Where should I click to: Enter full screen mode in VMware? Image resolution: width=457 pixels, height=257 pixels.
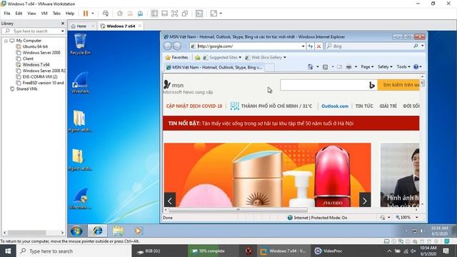point(174,14)
